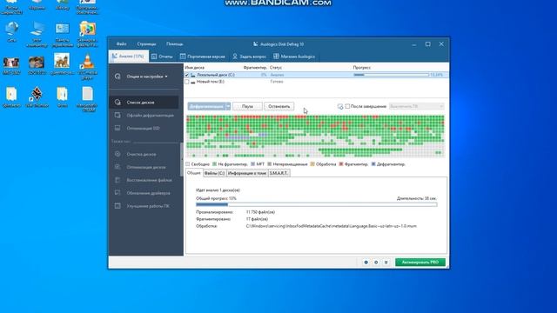Click the C:\Windows\servicing file path text
The height and width of the screenshot is (313, 557).
coord(331,226)
